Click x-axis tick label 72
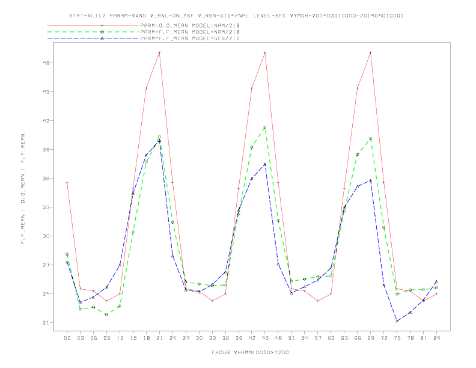The image size is (476, 368). click(x=384, y=338)
